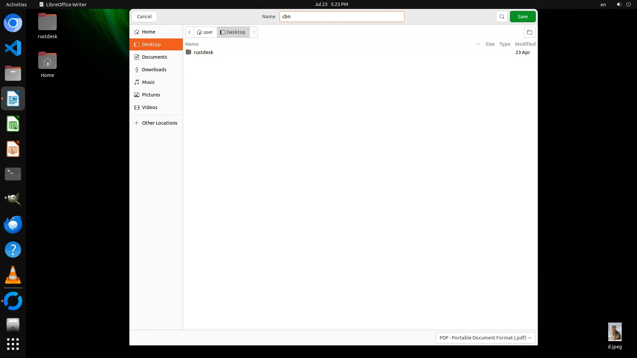Switch to the user path segment
The width and height of the screenshot is (637, 358).
tap(205, 32)
